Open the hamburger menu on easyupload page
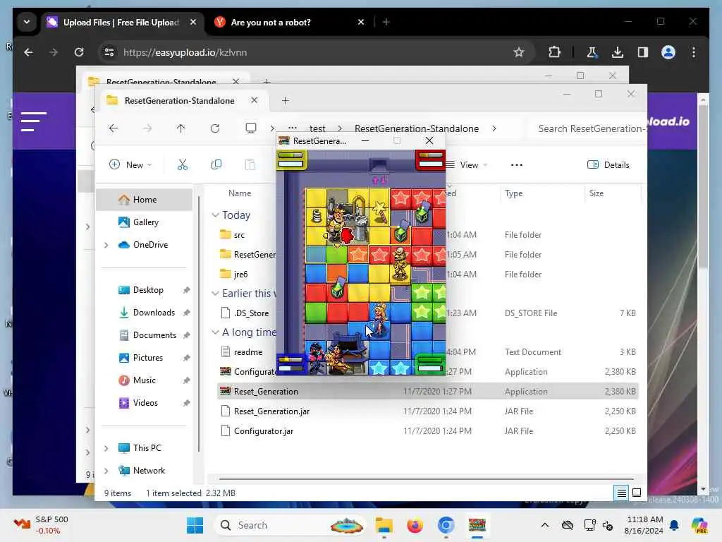Viewport: 722px width, 542px height. (x=34, y=121)
